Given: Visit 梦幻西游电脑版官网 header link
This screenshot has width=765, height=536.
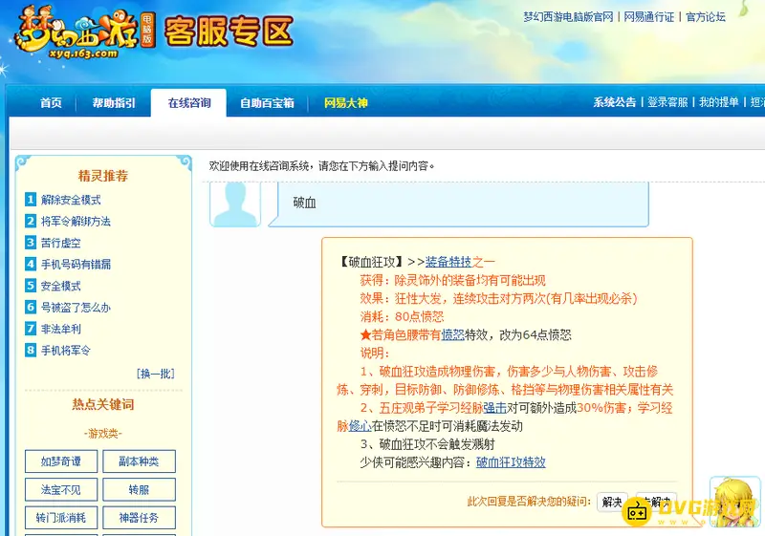Looking at the screenshot, I should 568,17.
